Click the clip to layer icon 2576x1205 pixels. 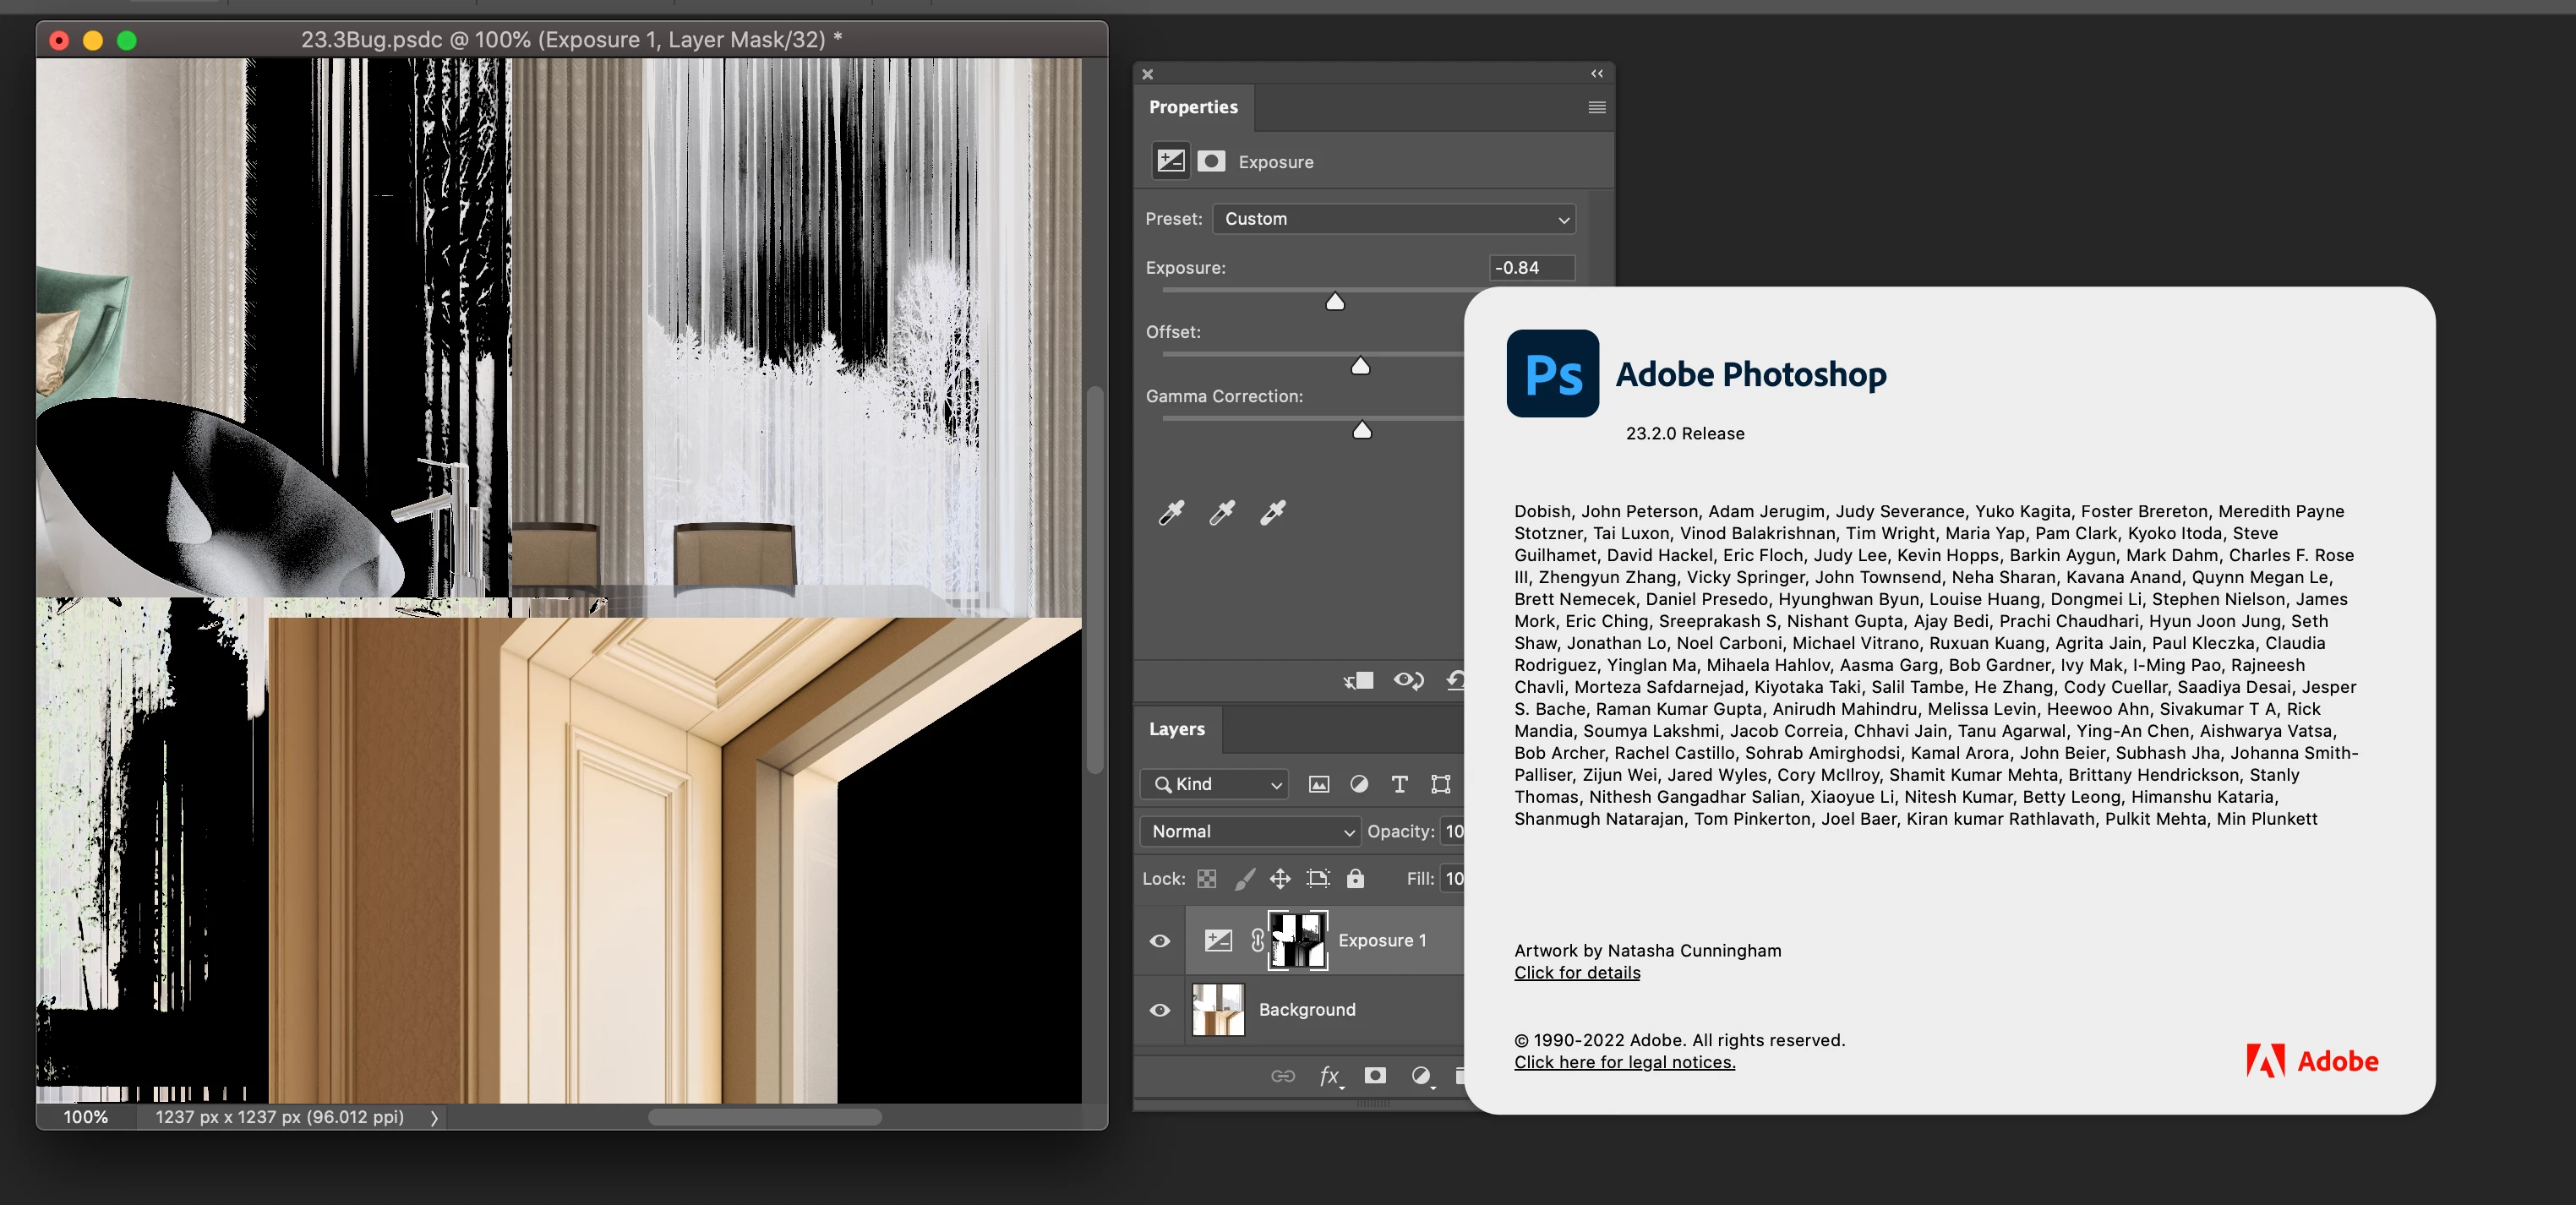pyautogui.click(x=1358, y=681)
